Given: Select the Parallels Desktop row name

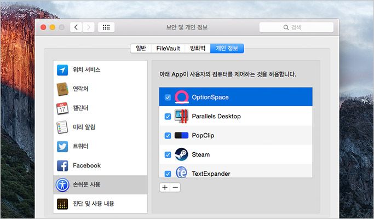Looking at the screenshot, I should [216, 116].
